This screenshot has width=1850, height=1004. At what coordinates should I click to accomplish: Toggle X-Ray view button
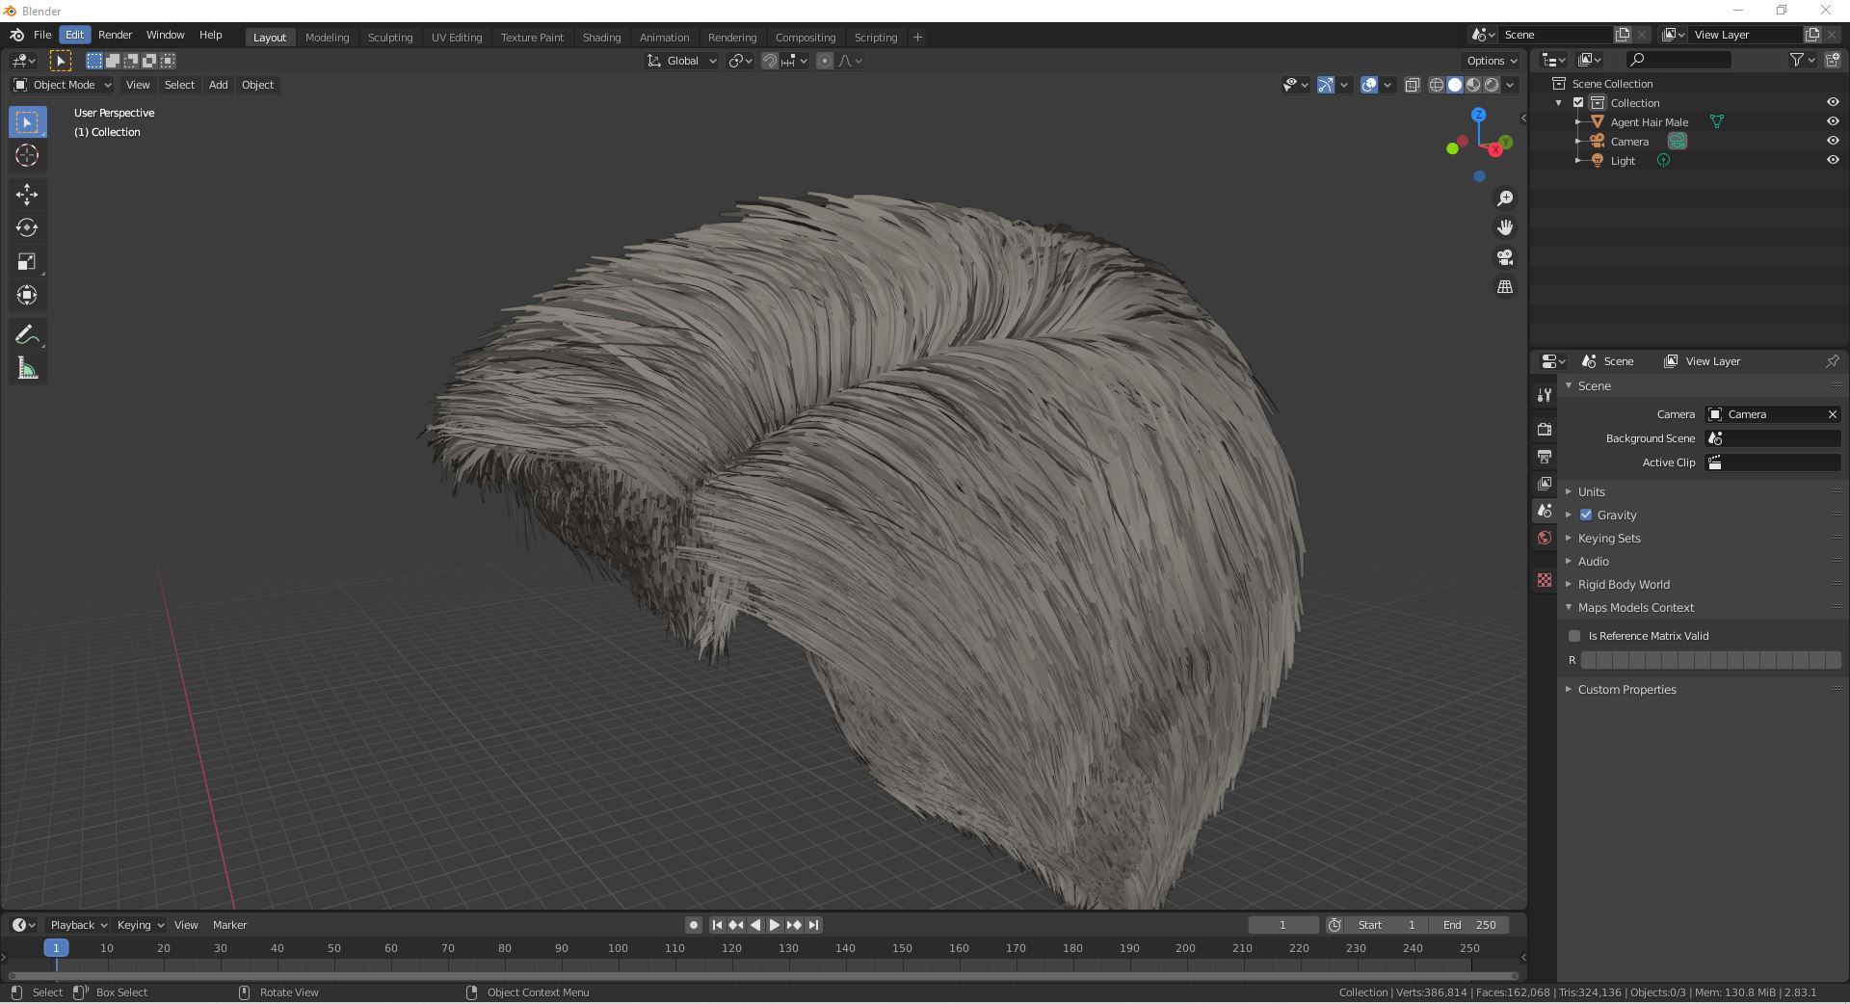tap(1412, 85)
